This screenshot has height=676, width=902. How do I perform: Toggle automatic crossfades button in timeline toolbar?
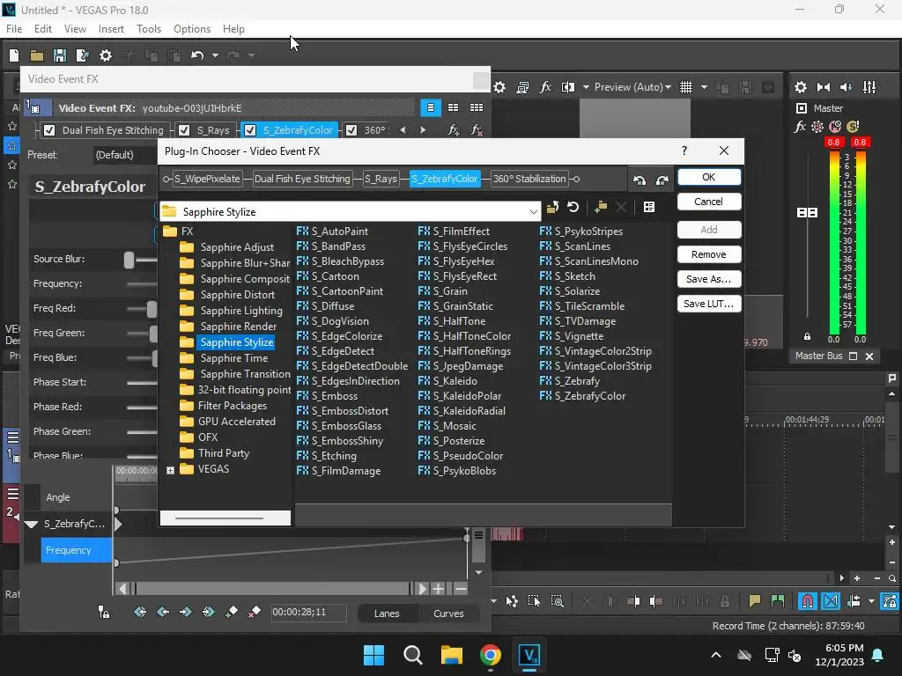coord(831,601)
